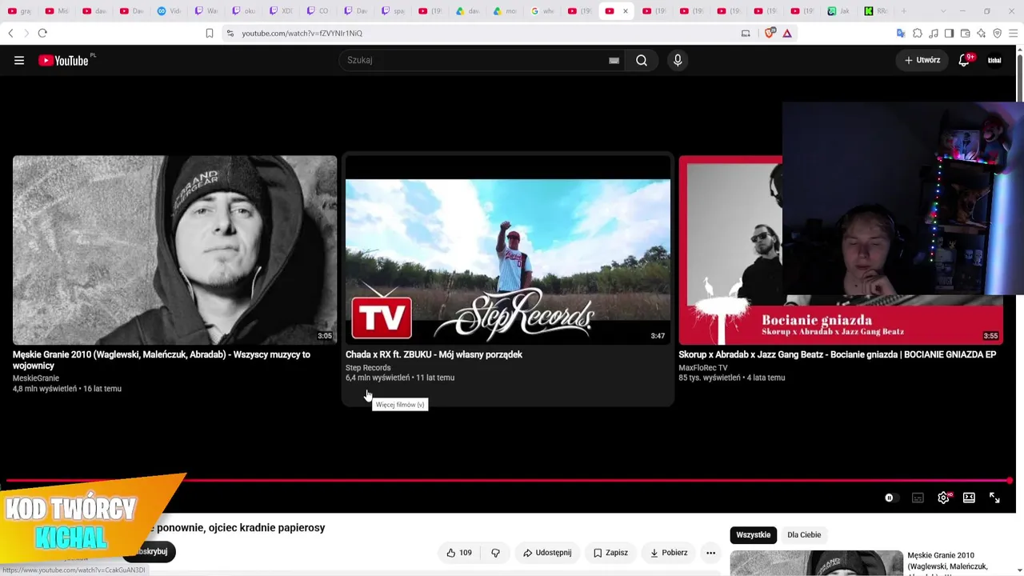Reload the page with the refresh icon
This screenshot has height=576, width=1024.
click(x=42, y=33)
